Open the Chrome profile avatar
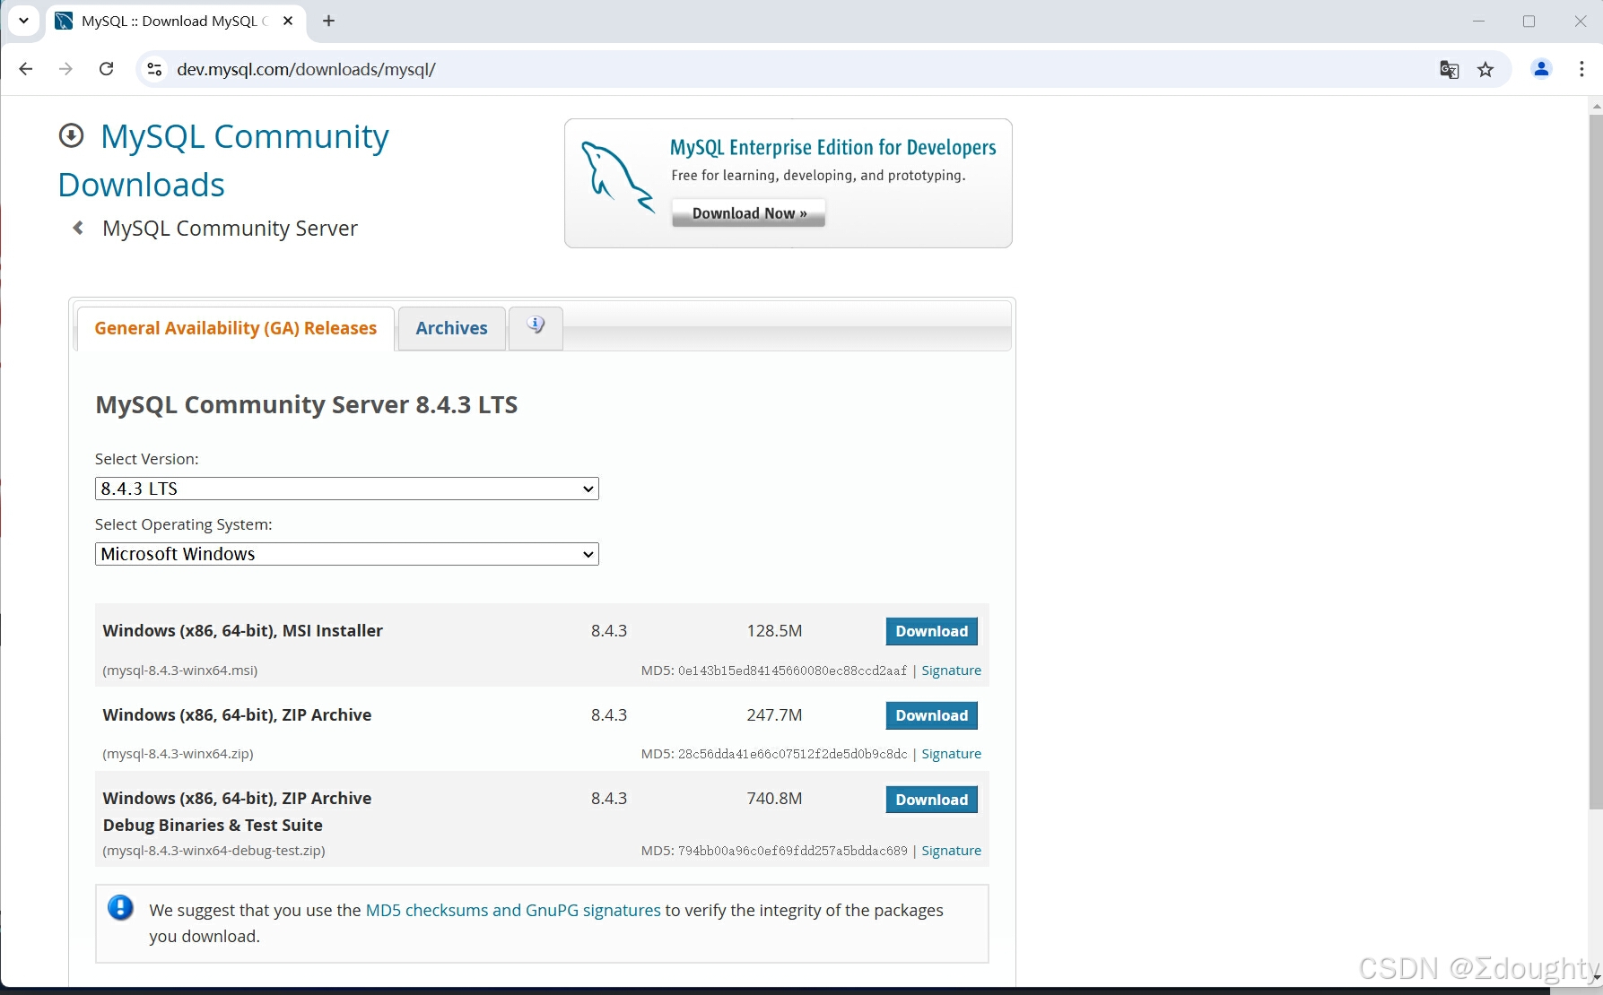1603x995 pixels. point(1541,69)
